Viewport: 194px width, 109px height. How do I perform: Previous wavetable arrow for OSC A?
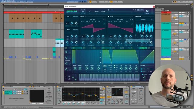point(103,19)
